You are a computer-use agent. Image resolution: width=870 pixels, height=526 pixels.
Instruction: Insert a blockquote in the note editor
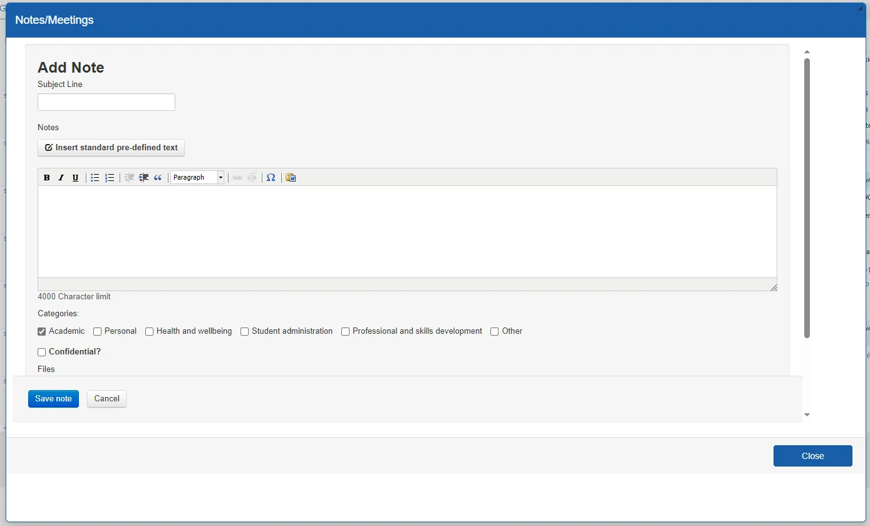coord(158,177)
